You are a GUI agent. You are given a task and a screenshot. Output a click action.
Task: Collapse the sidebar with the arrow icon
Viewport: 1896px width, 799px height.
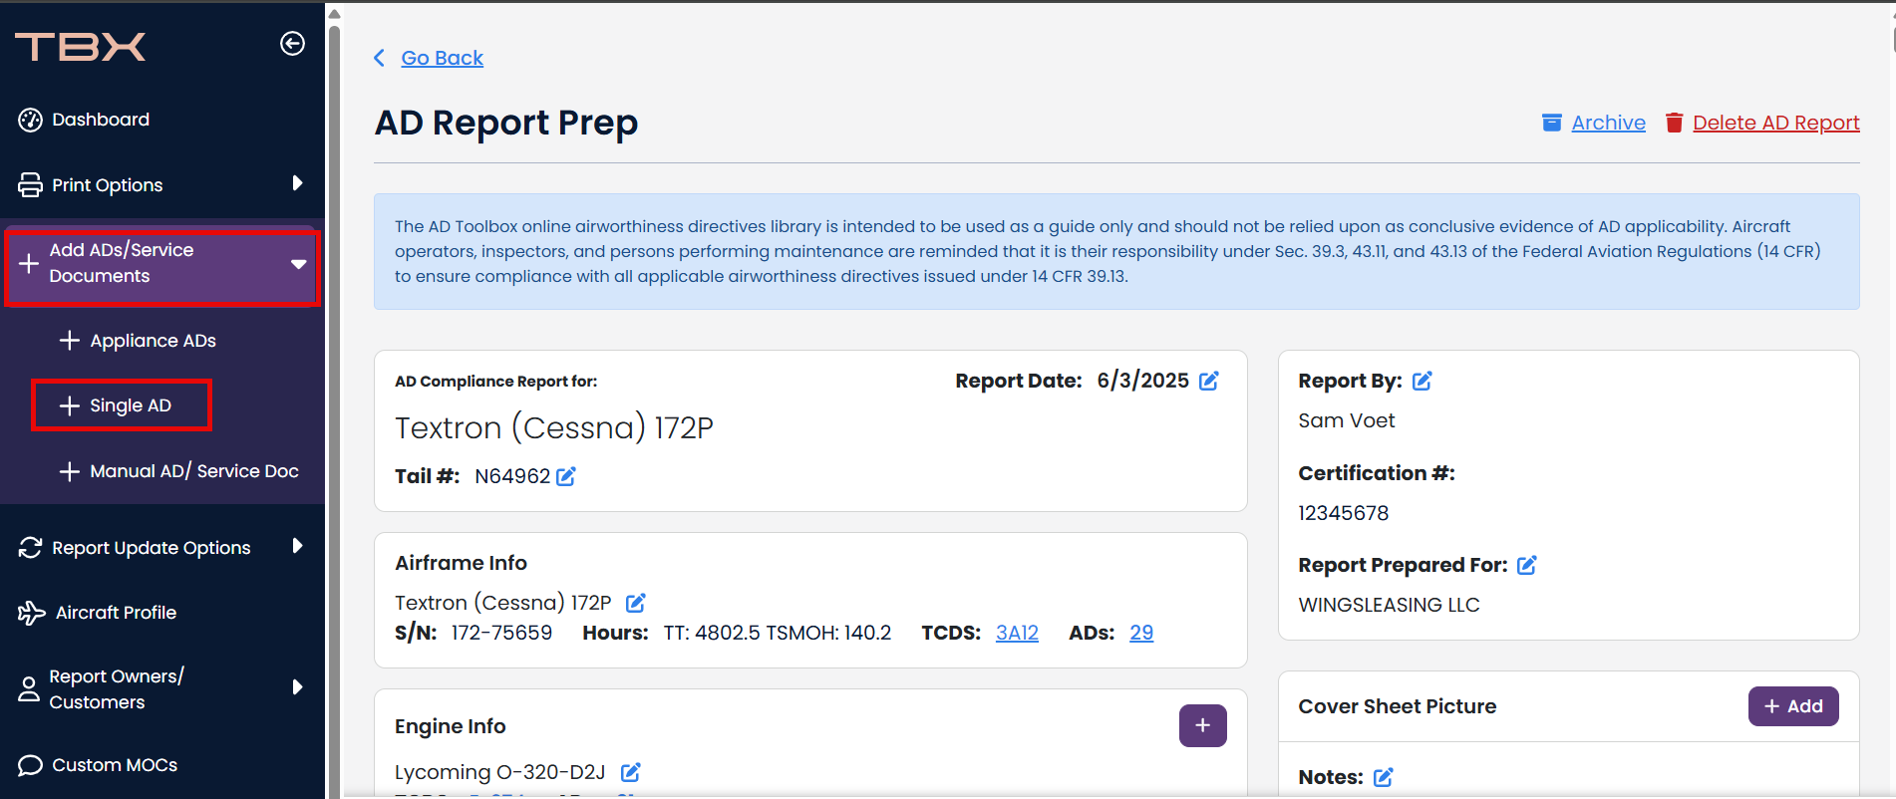tap(292, 43)
